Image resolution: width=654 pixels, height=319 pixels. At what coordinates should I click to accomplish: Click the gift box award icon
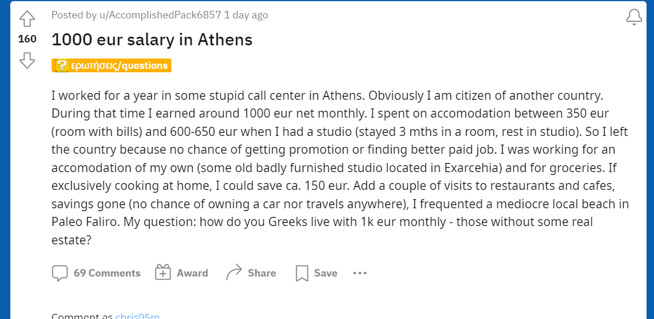pyautogui.click(x=163, y=273)
